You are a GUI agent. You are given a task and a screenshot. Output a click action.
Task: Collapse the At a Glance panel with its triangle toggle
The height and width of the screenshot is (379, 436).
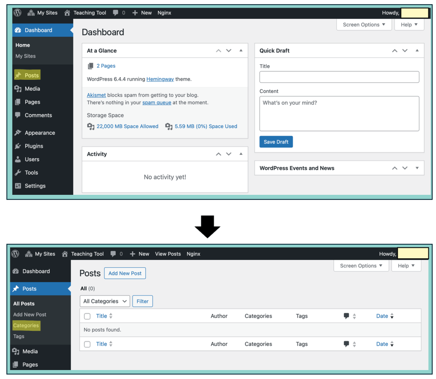pyautogui.click(x=241, y=50)
